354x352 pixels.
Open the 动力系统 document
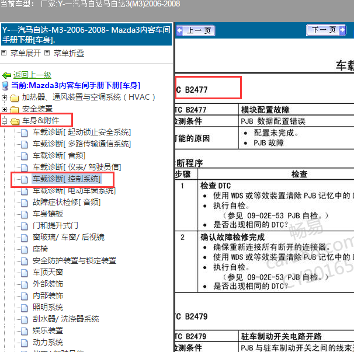click(48, 343)
